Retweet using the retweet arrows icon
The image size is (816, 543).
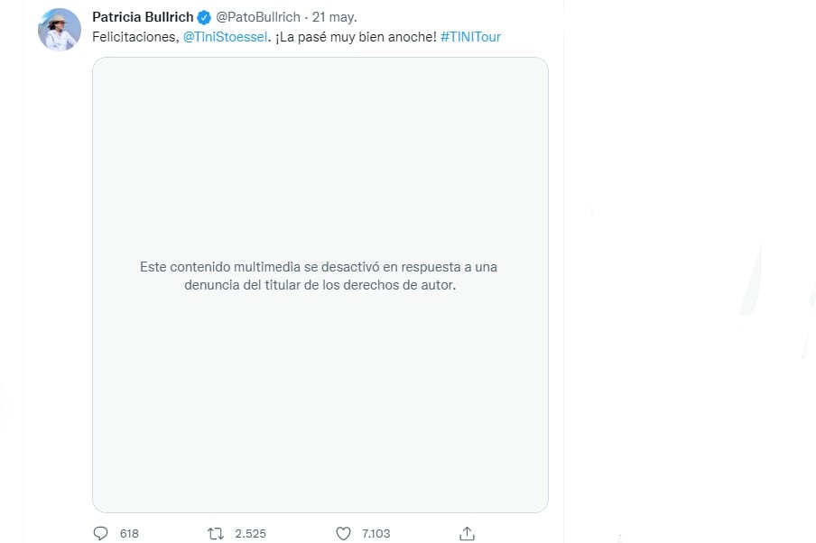[214, 533]
